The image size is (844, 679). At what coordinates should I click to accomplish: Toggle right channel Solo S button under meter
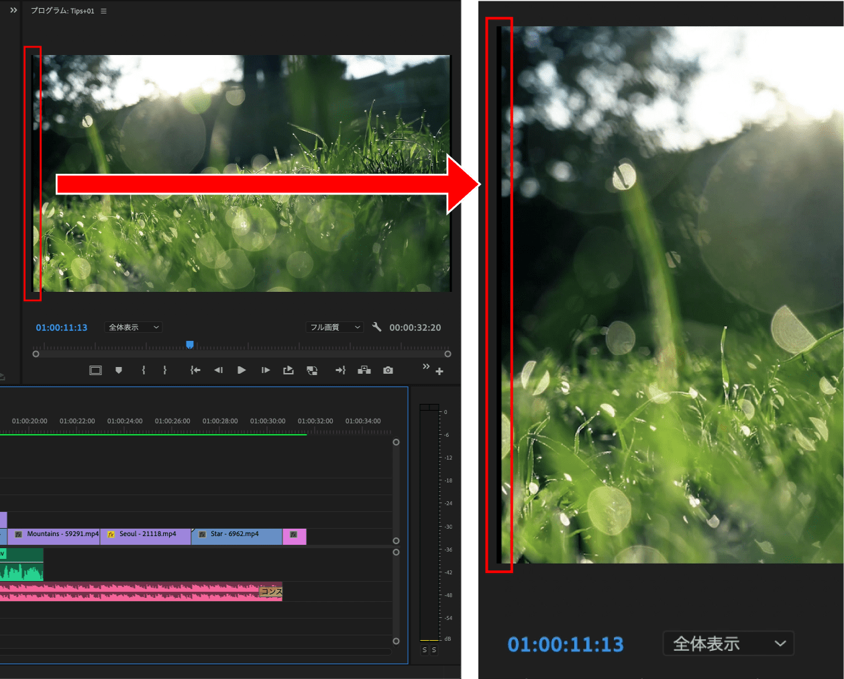click(x=434, y=650)
